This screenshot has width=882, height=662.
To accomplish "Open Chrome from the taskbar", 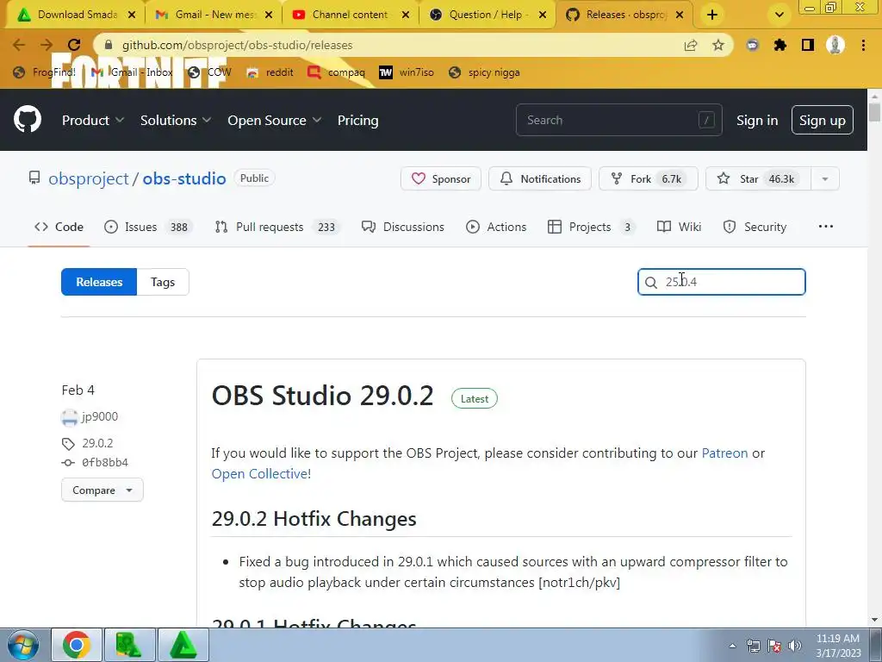I will pos(77,645).
